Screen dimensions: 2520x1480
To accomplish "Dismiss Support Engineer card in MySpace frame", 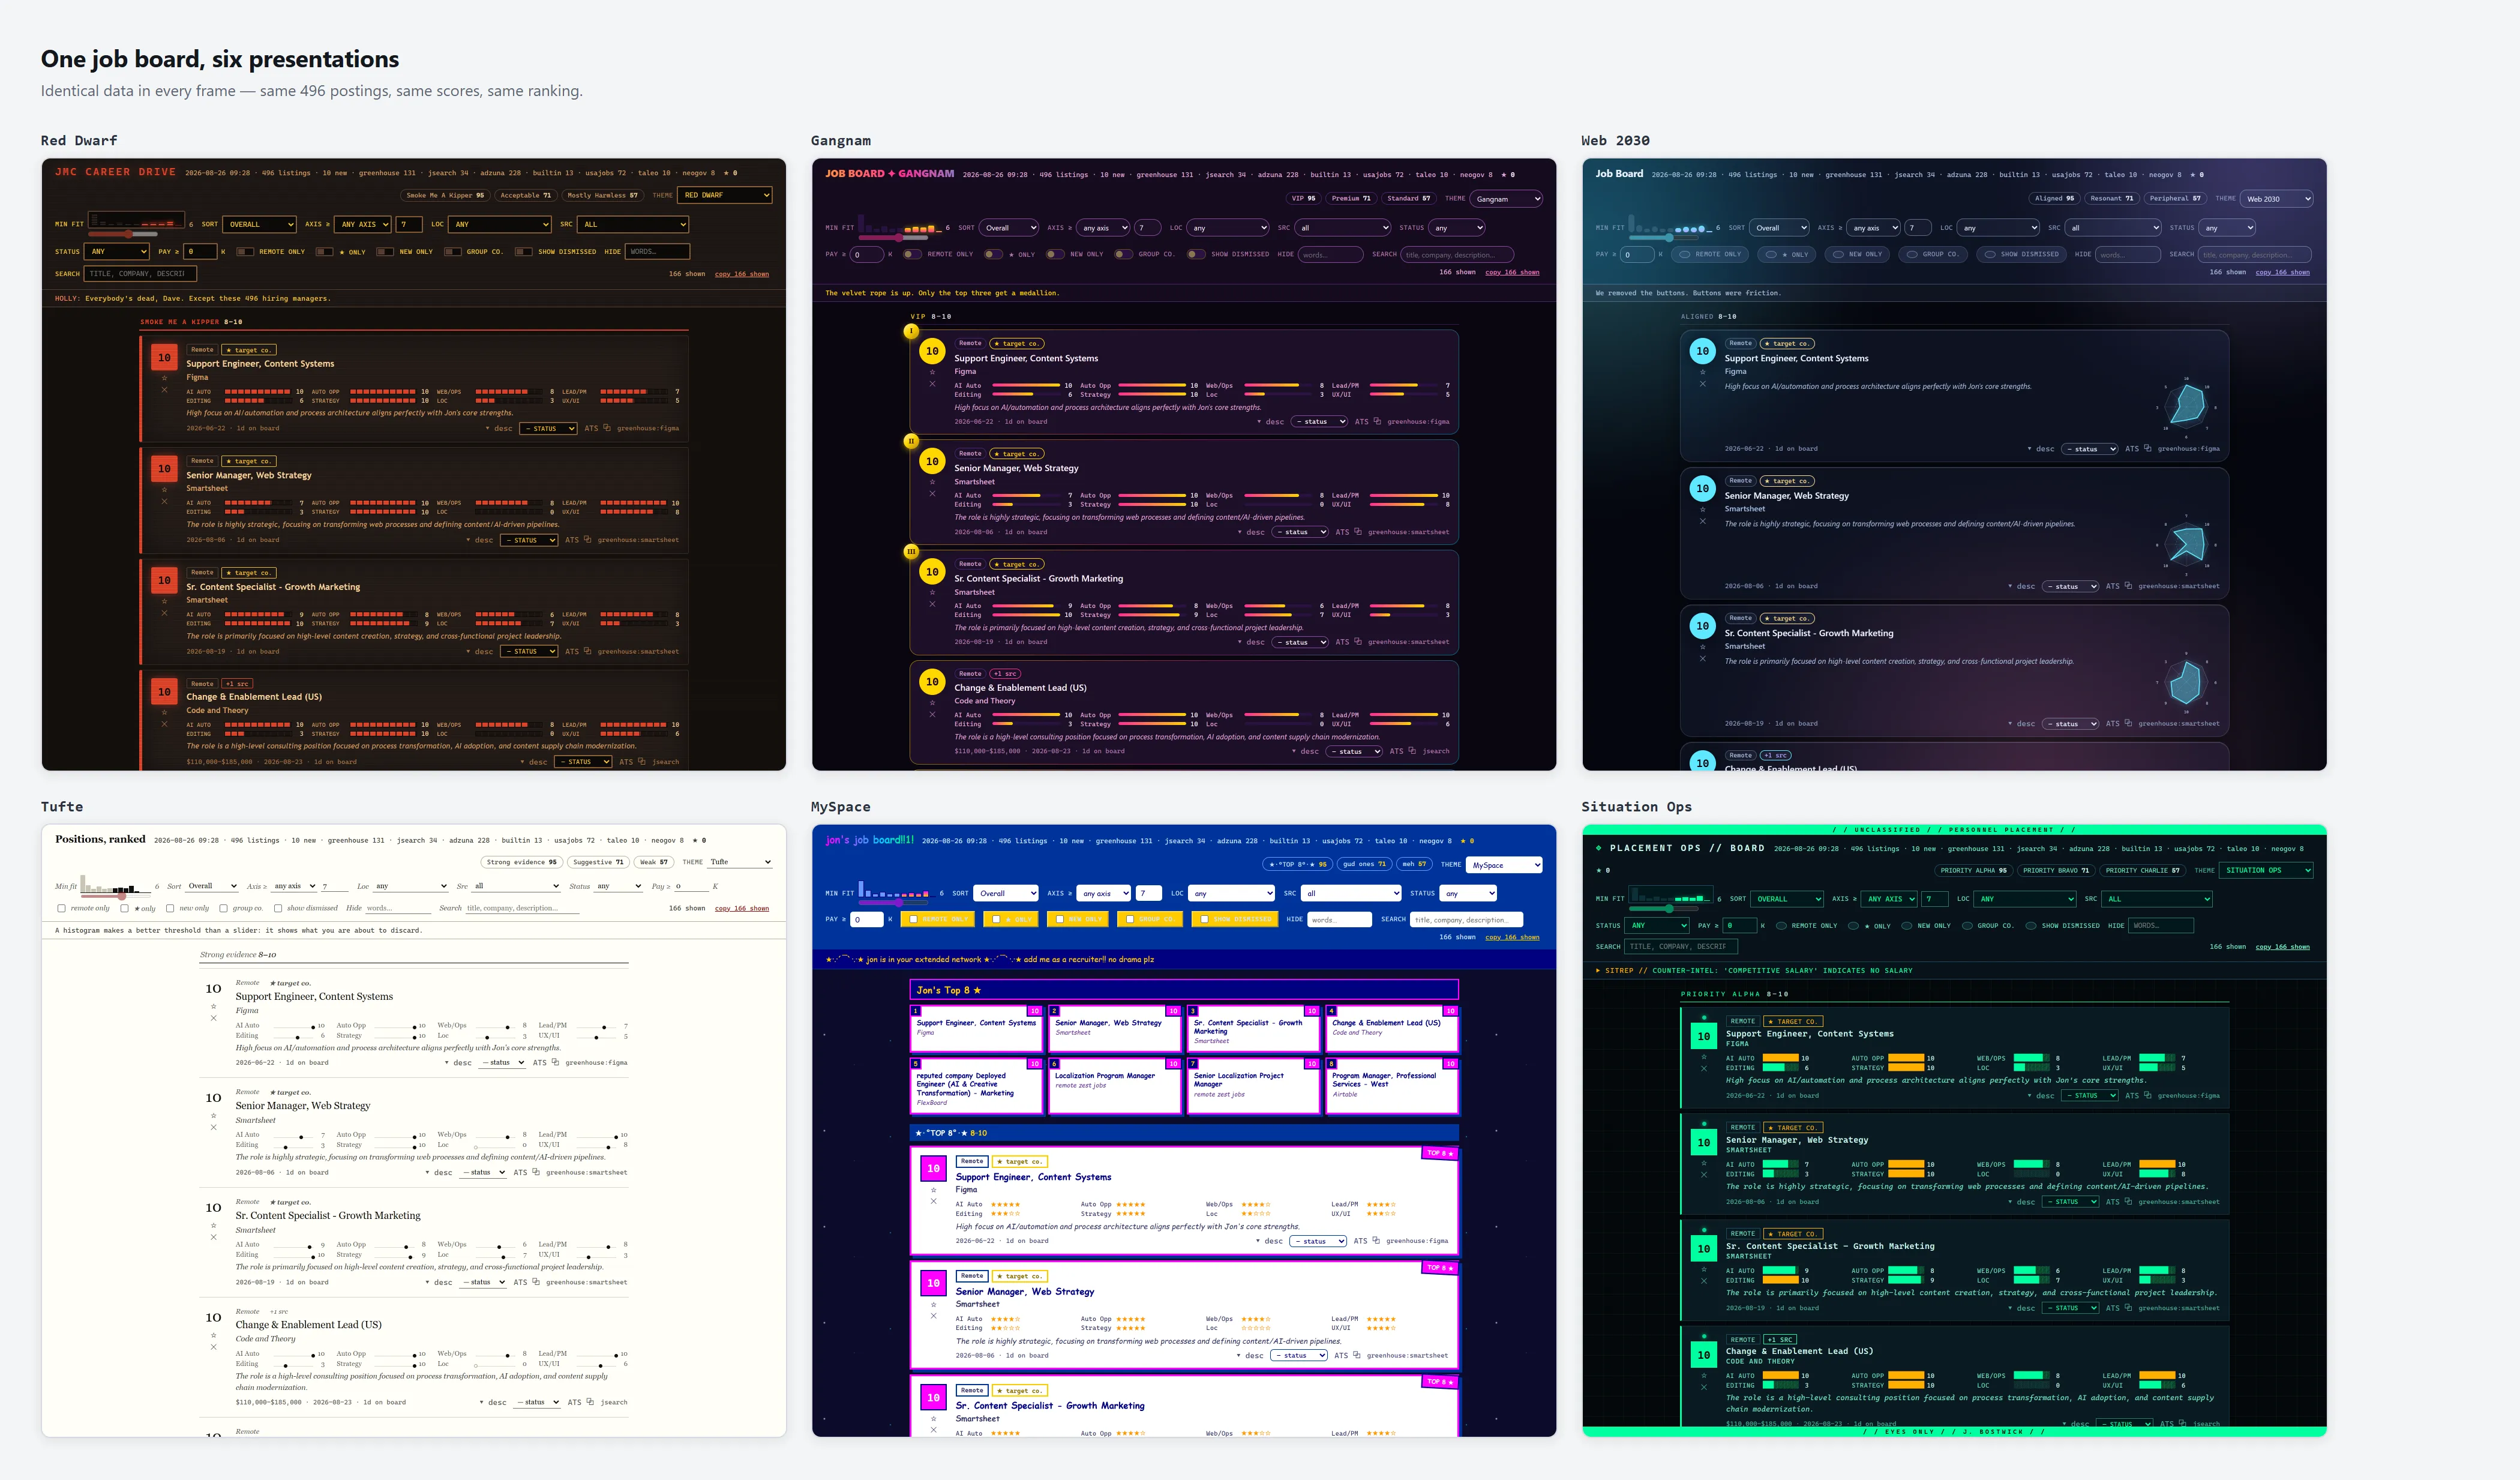I will point(933,1202).
